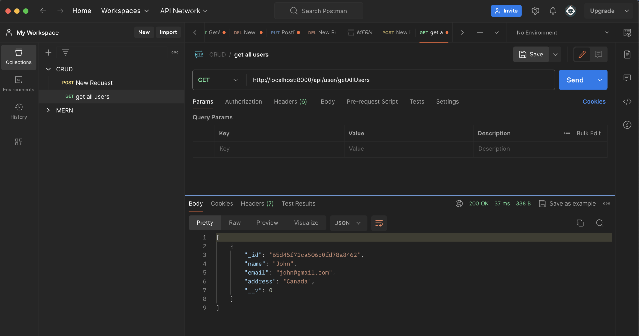The height and width of the screenshot is (336, 639).
Task: Click the request URL field
Action: coord(401,80)
